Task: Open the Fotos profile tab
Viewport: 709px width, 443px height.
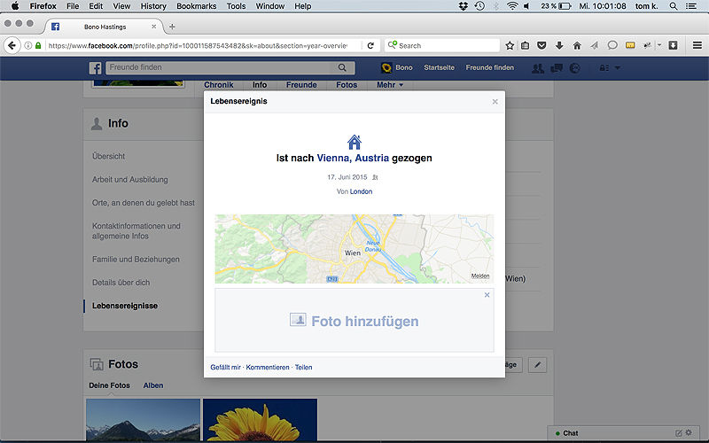Action: click(x=347, y=84)
